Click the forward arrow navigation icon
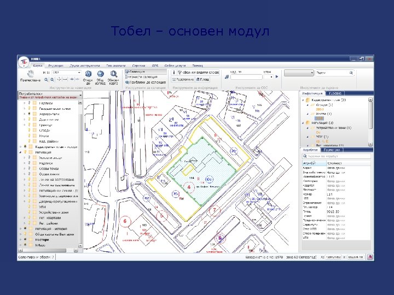This screenshot has width=394, height=295. tap(77, 80)
